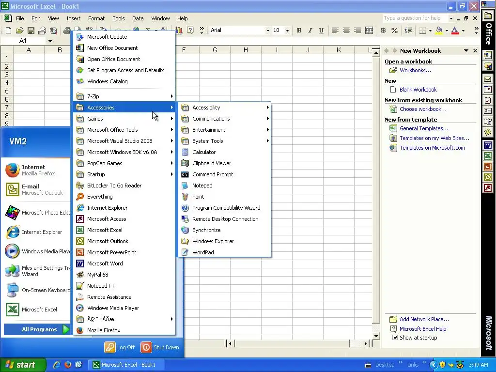Screen dimensions: 496x372
Task: Toggle Underline formatting
Action: point(321,31)
